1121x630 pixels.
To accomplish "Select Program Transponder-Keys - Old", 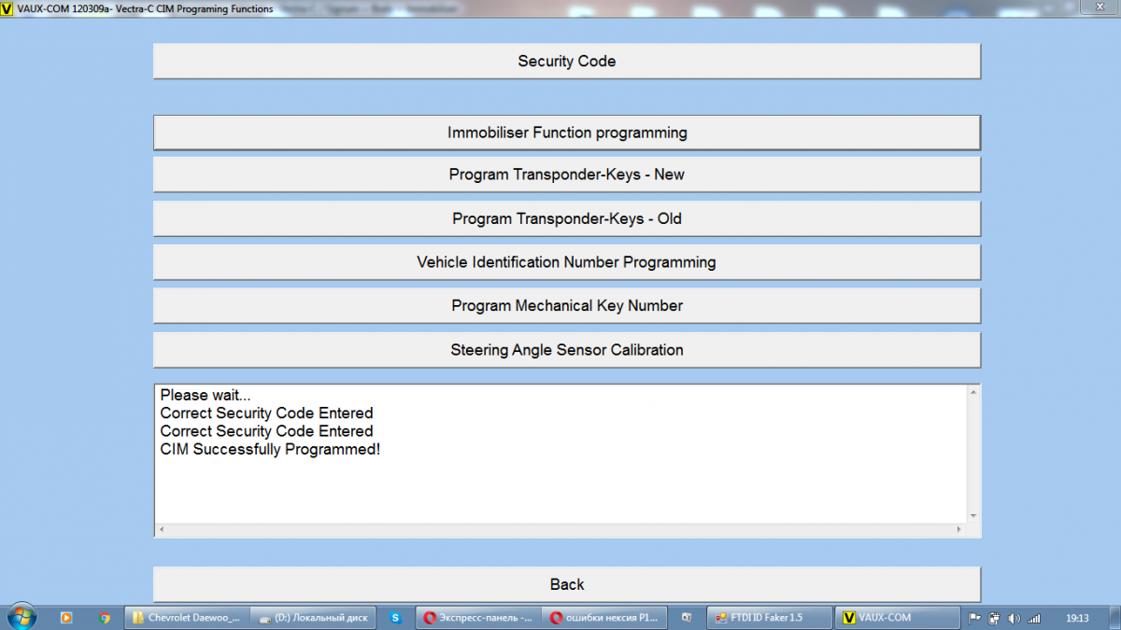I will point(567,218).
